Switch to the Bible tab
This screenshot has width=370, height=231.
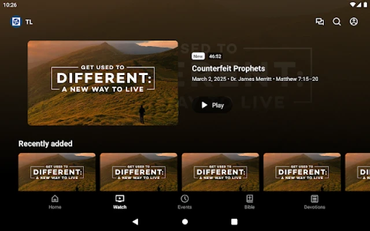coord(249,202)
